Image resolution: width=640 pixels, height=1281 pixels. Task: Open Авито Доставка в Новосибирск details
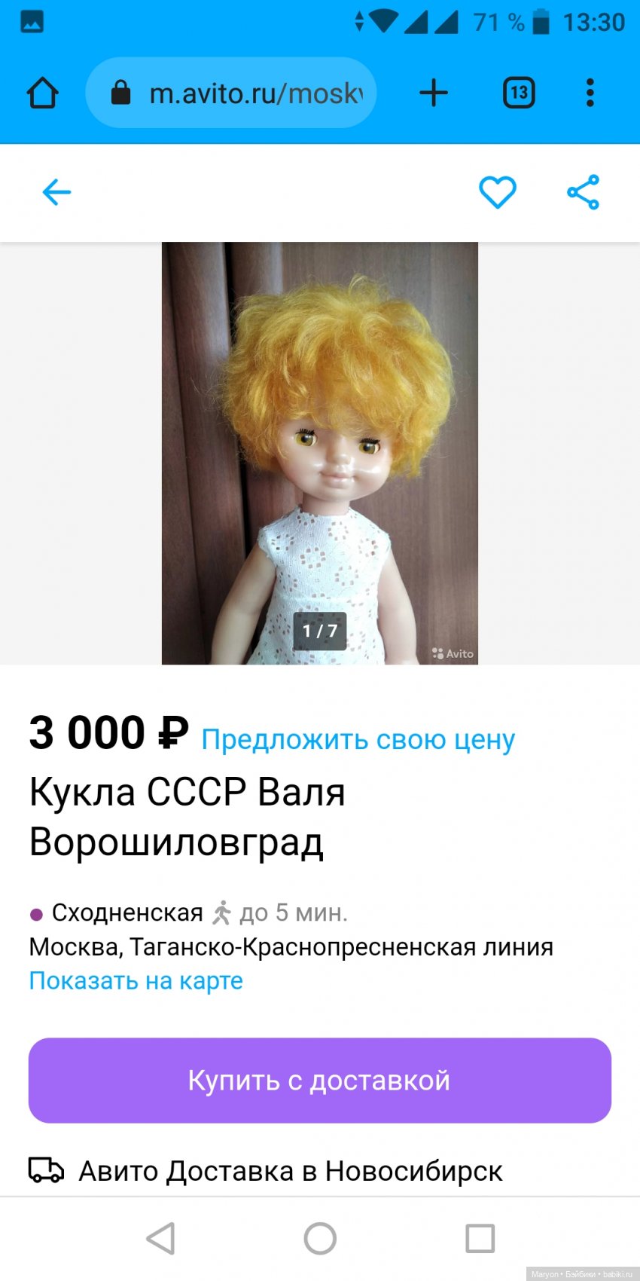(x=291, y=1171)
